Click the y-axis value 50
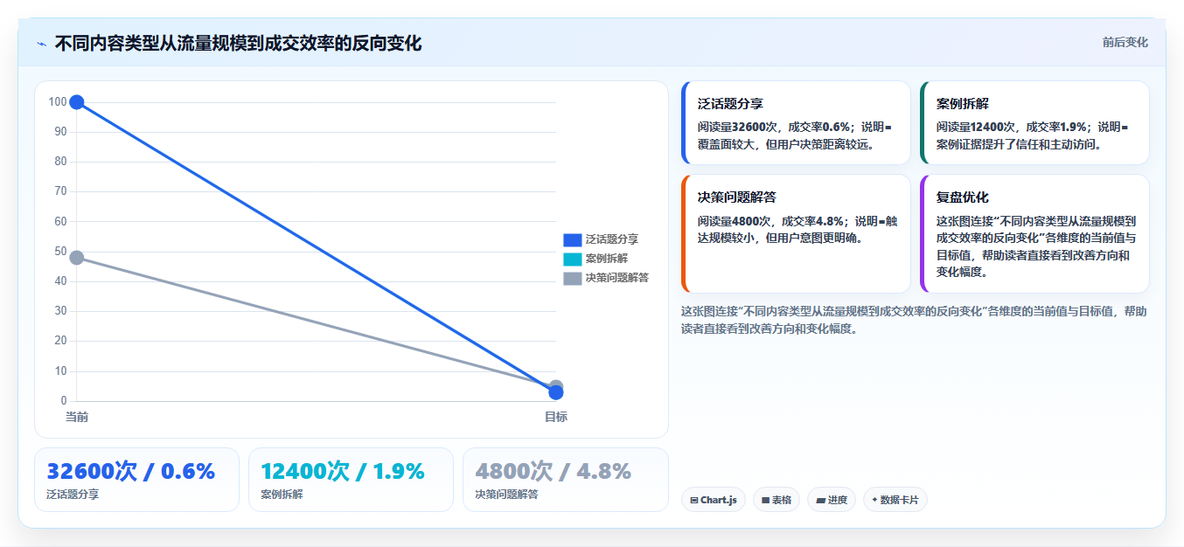Viewport: 1184px width, 547px height. [x=61, y=252]
